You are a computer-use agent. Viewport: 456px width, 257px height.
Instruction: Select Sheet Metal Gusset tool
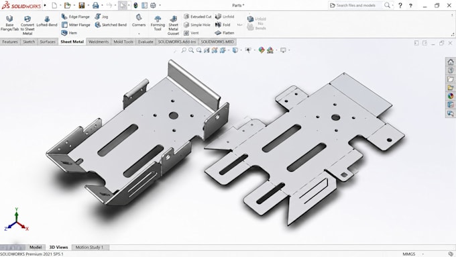(x=173, y=25)
